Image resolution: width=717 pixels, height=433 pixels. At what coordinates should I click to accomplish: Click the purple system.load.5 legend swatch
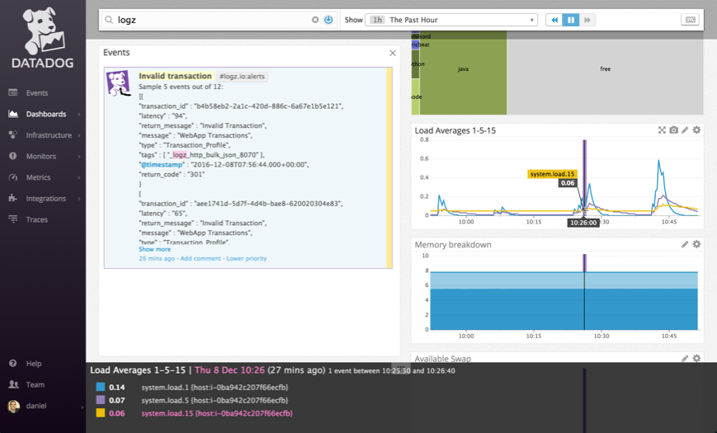100,400
